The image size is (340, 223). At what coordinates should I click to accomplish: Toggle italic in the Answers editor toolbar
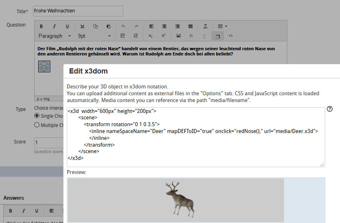point(24,211)
